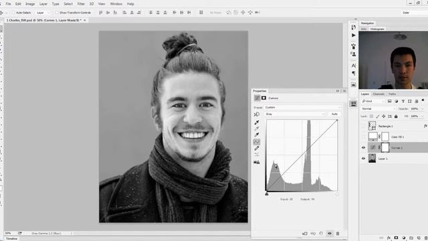Click the lock all icon in Layers
Image resolution: width=428 pixels, height=241 pixels.
[x=396, y=116]
